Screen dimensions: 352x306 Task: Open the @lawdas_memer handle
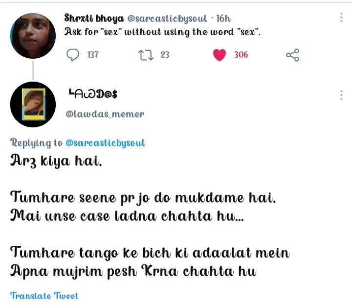coord(105,114)
